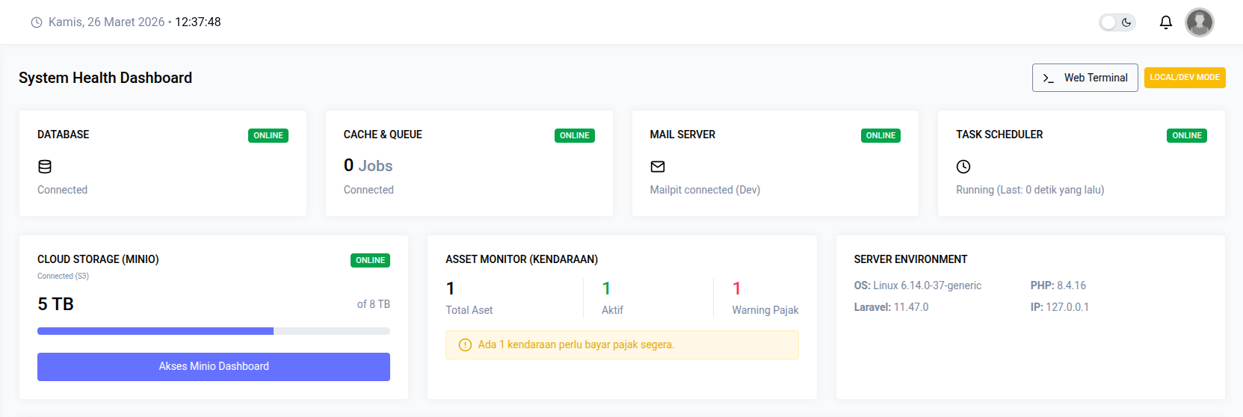The image size is (1243, 417).
Task: Open the Web Terminal
Action: (x=1085, y=78)
